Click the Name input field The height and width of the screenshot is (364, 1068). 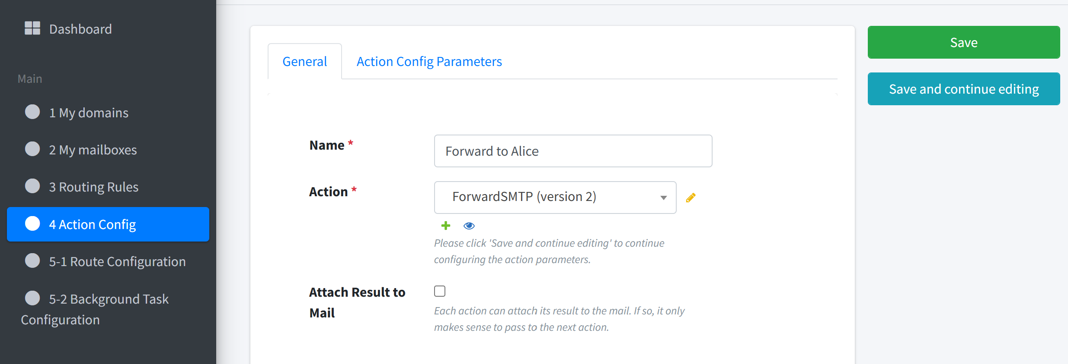click(573, 151)
